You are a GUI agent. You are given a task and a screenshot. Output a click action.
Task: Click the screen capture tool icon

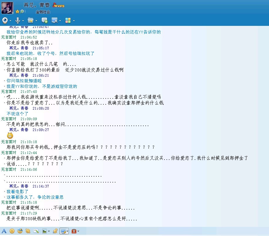(63, 231)
